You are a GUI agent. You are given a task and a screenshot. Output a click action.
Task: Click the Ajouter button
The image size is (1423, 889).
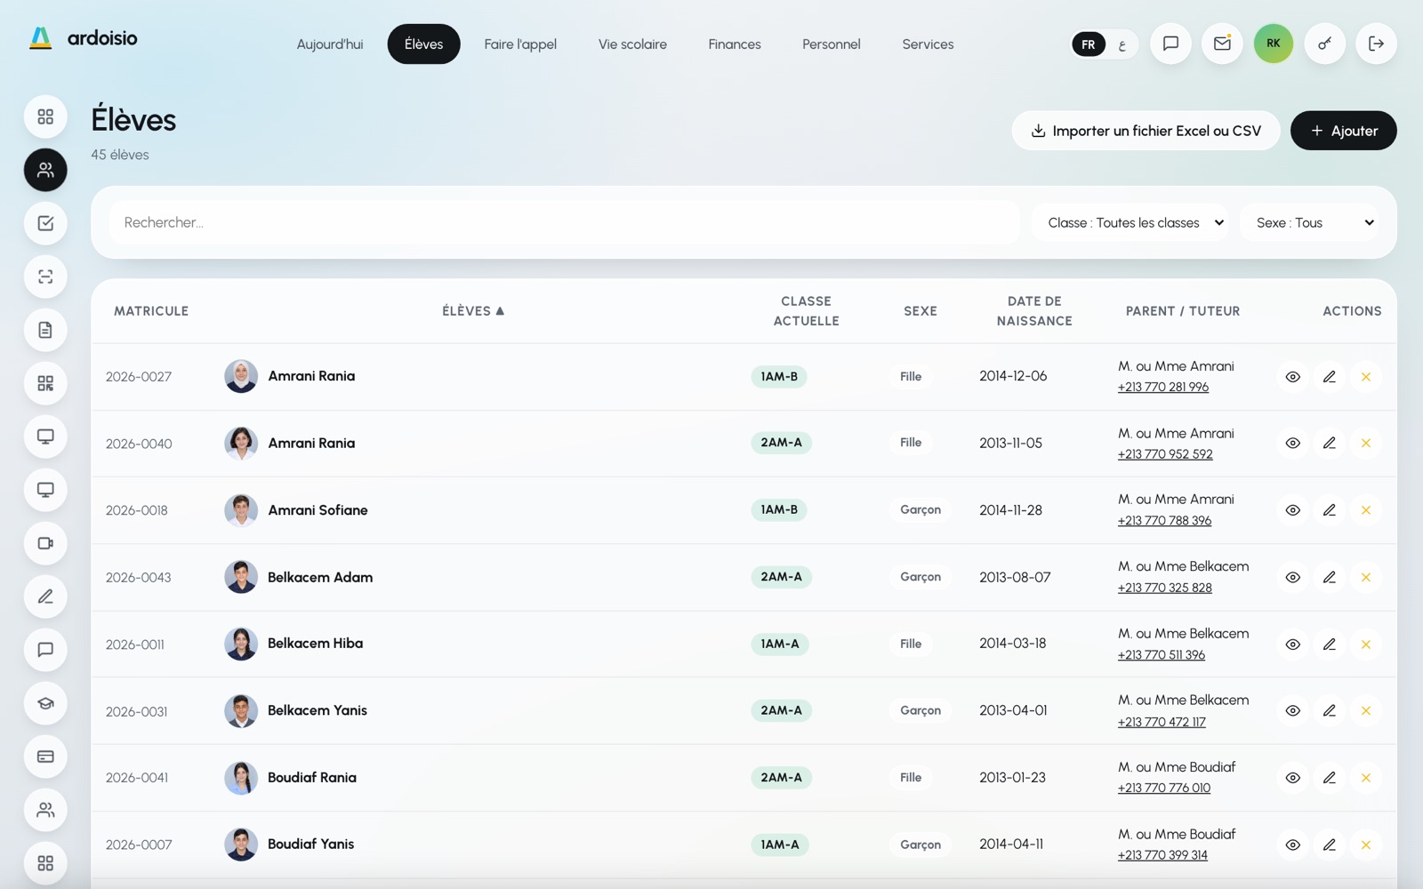click(1344, 131)
